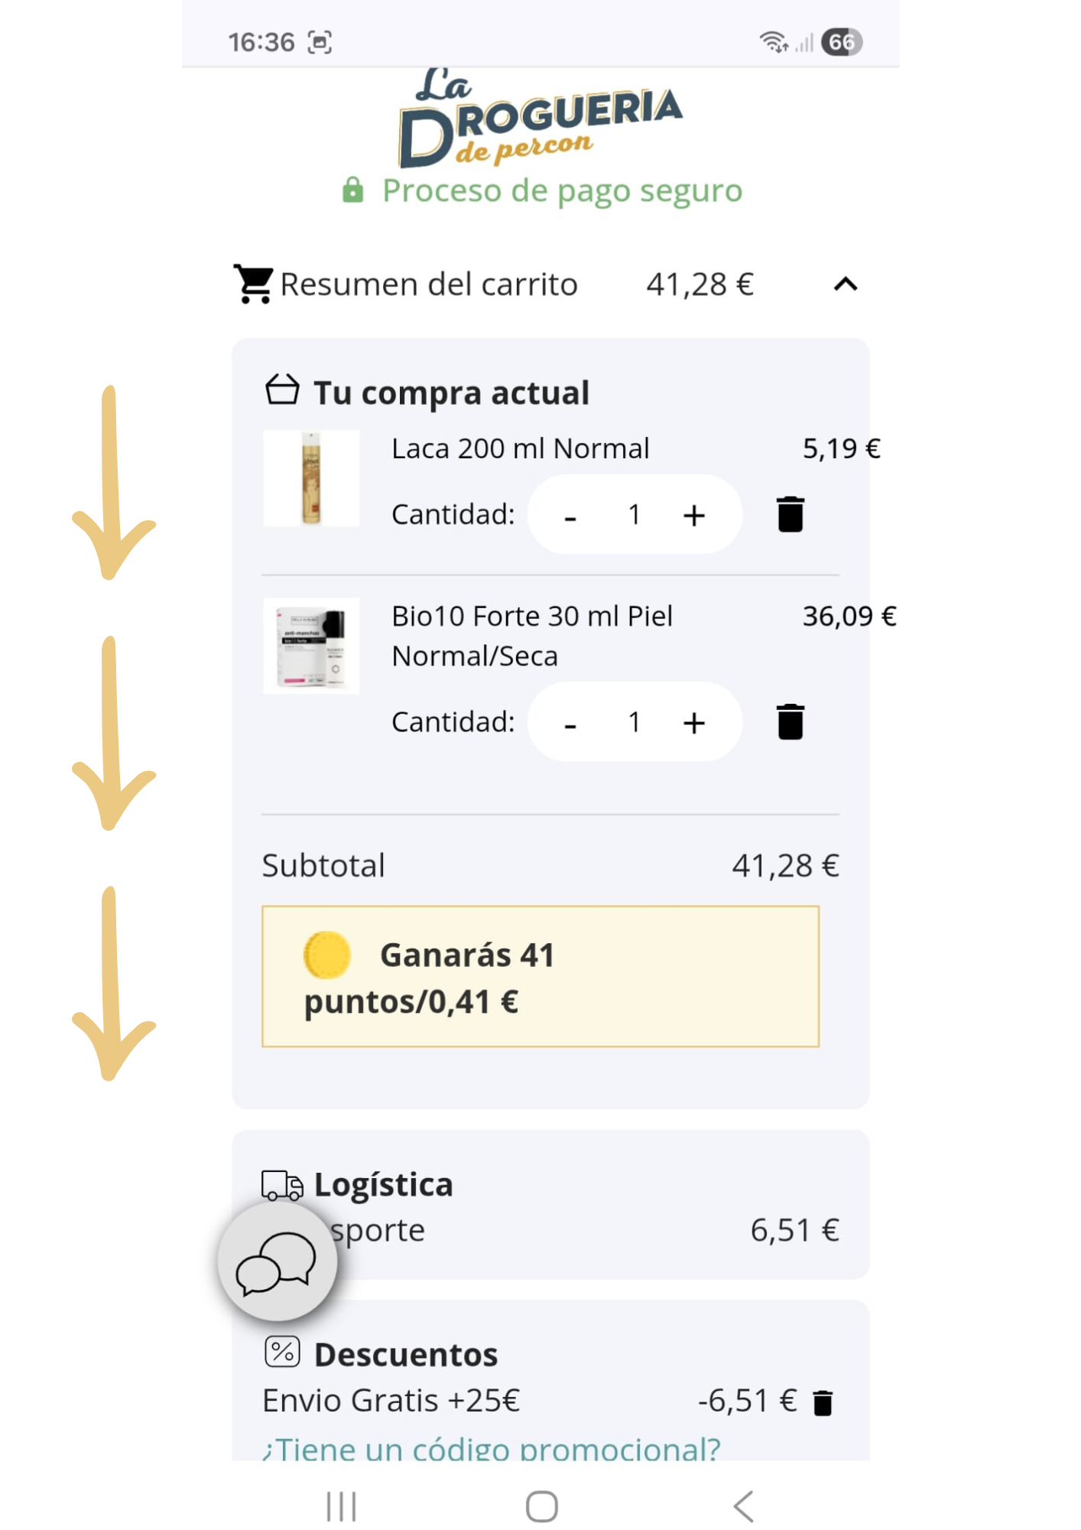Decrease Bio10 Forte quantity
1081x1530 pixels.
(570, 724)
